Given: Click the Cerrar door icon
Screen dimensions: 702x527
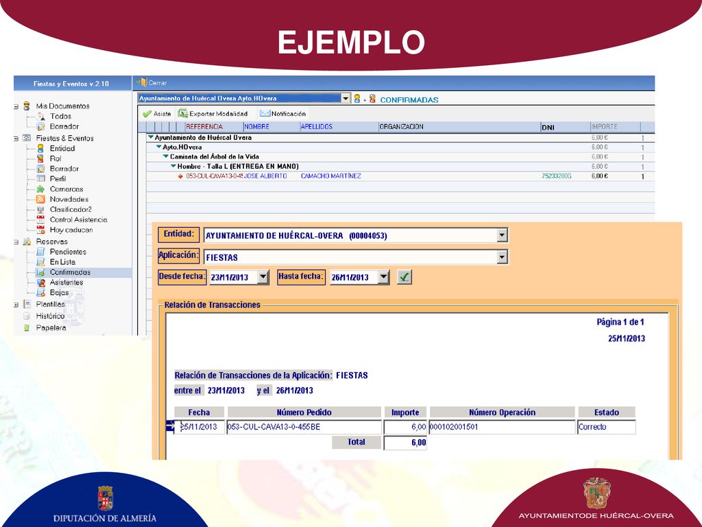Looking at the screenshot, I should click(x=142, y=82).
